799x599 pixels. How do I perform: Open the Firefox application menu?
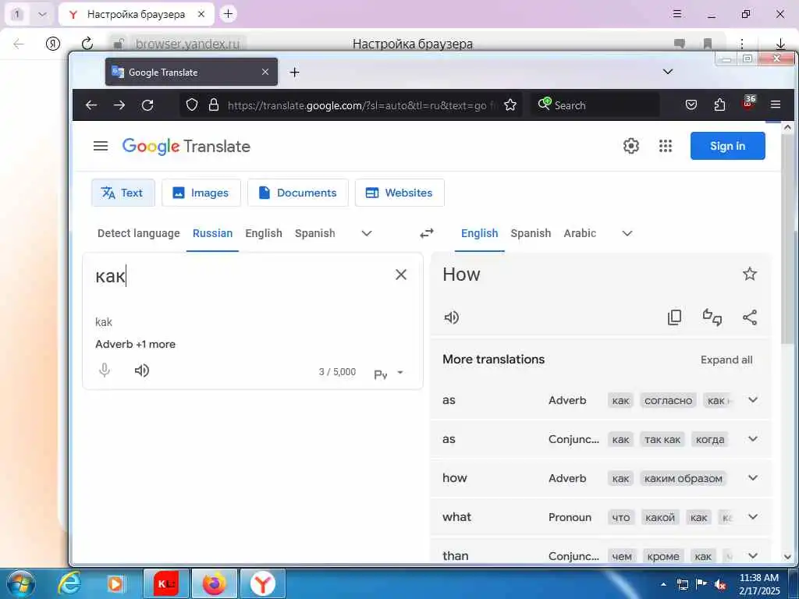click(x=776, y=105)
